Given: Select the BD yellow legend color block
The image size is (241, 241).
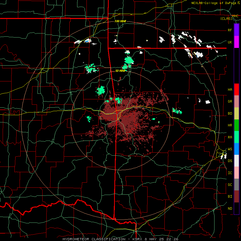Looking at the screenshot, I should tap(236, 113).
